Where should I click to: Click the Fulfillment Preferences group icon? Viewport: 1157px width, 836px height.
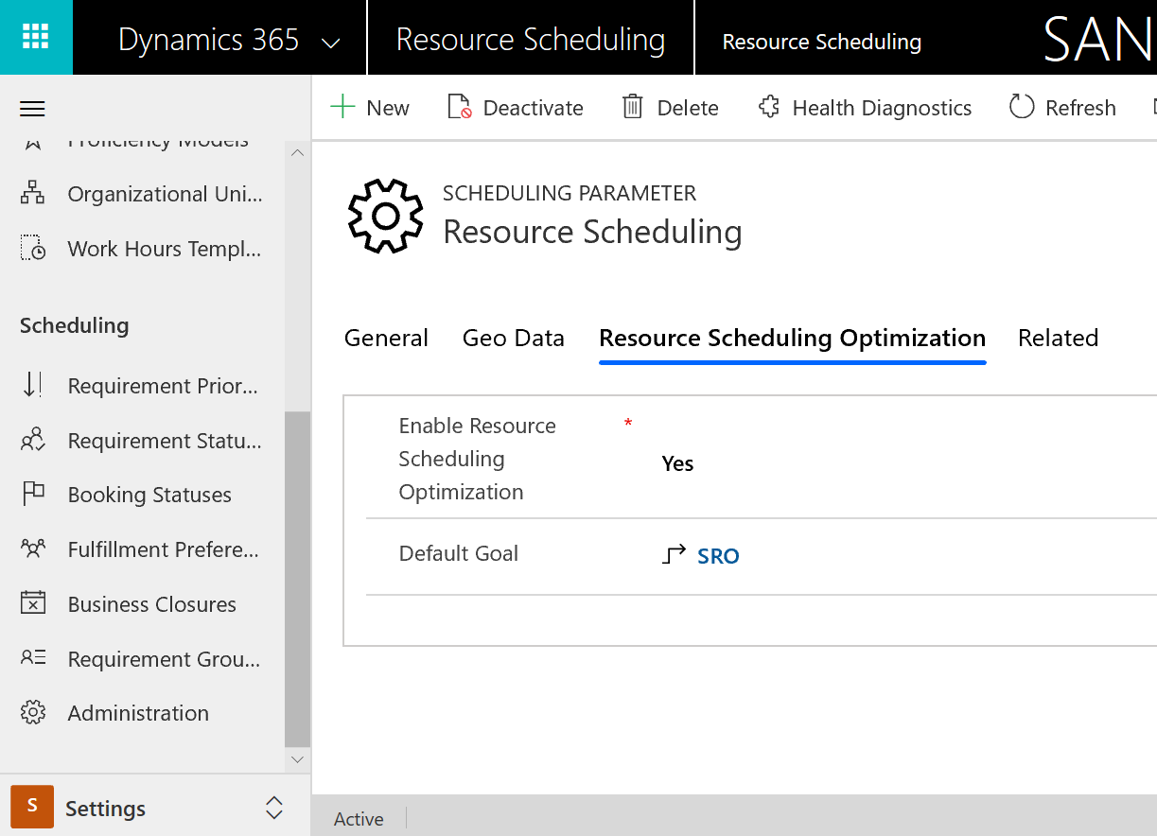(33, 549)
